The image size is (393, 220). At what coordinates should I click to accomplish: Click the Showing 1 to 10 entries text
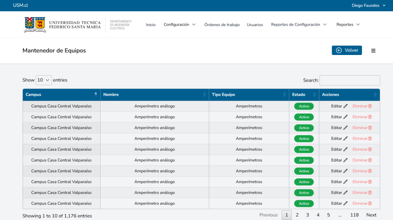[57, 216]
